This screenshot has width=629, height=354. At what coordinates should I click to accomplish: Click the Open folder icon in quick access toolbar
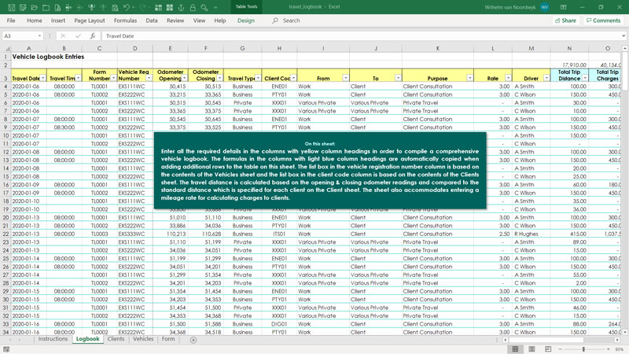pos(35,8)
